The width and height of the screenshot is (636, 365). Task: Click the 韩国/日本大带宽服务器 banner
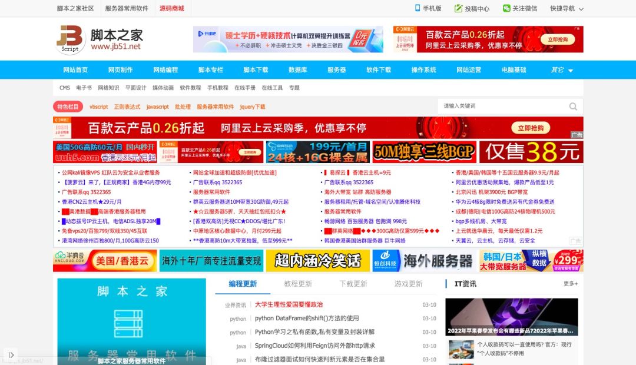pyautogui.click(x=531, y=260)
